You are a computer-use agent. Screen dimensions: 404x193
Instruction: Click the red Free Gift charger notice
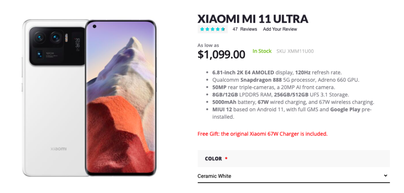click(x=262, y=134)
